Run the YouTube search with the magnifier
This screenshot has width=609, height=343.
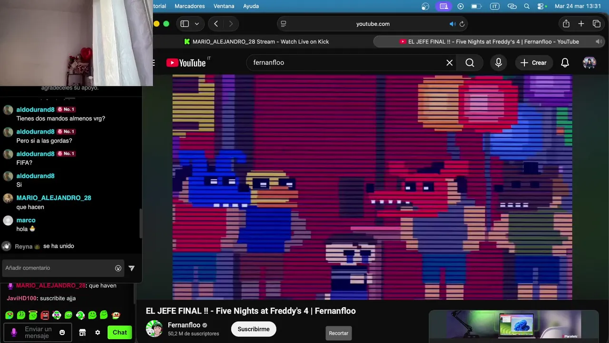click(x=470, y=62)
